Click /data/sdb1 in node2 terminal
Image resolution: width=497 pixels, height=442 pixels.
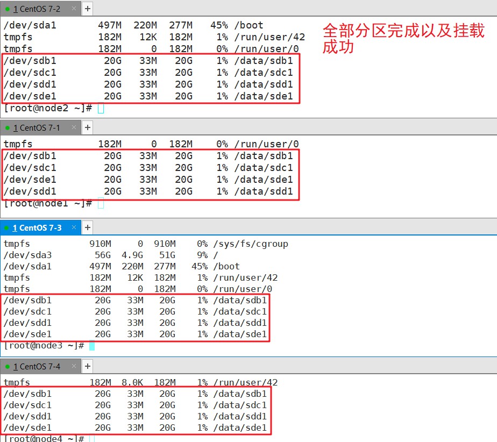point(264,61)
